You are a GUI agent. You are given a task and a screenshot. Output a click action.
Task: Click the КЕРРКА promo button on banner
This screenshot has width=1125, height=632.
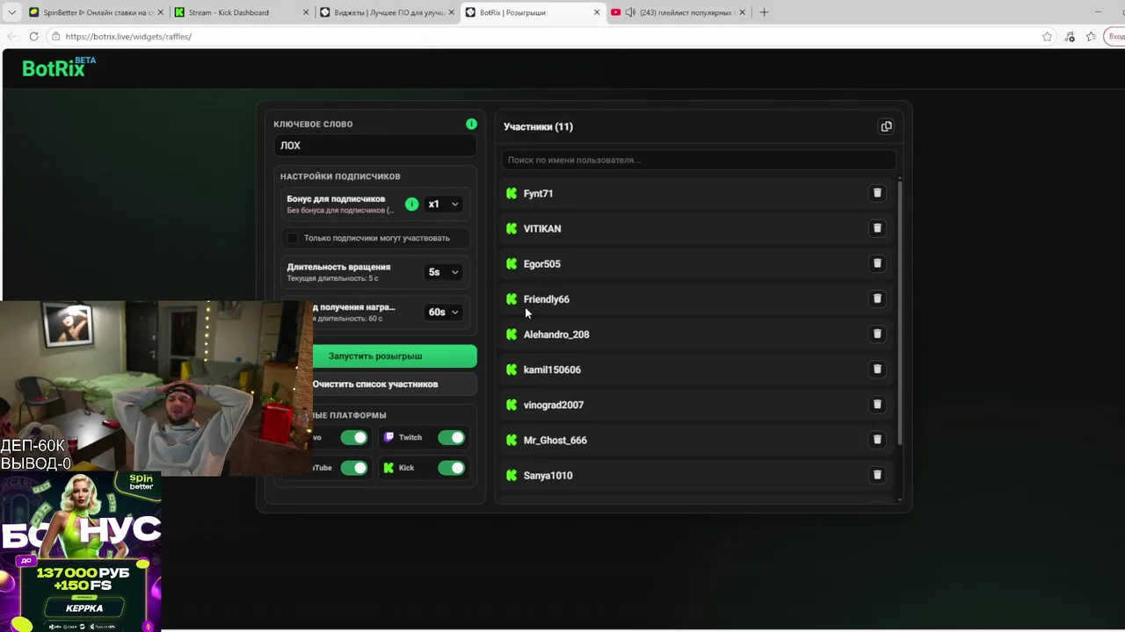[x=84, y=608]
